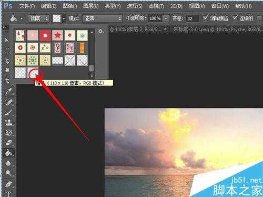Pick the cream pattern with blue circle

click(82, 36)
